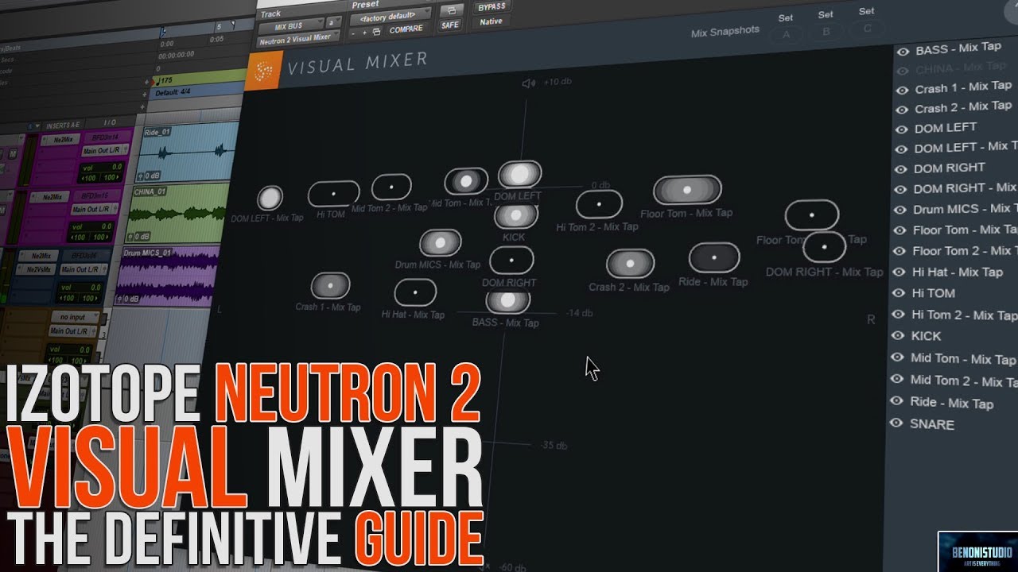
Task: Toggle visibility eye for SNARE
Action: click(x=896, y=423)
